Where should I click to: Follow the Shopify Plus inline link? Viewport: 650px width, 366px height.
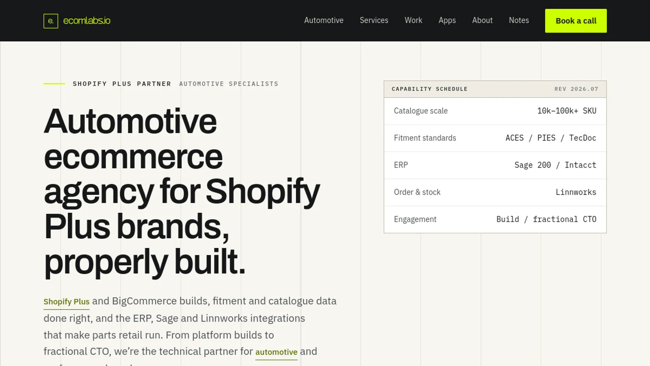(67, 302)
